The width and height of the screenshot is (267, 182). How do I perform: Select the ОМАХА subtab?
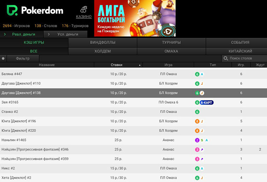click(x=171, y=51)
